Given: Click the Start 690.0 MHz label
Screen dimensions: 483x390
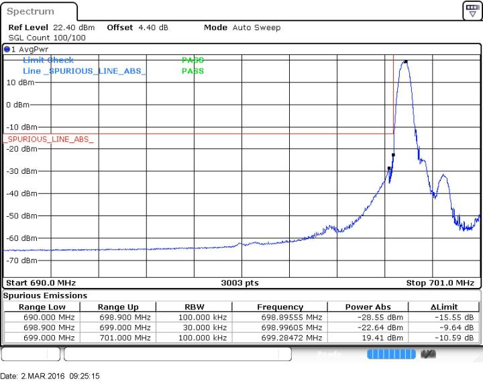Looking at the screenshot, I should click(x=41, y=283).
